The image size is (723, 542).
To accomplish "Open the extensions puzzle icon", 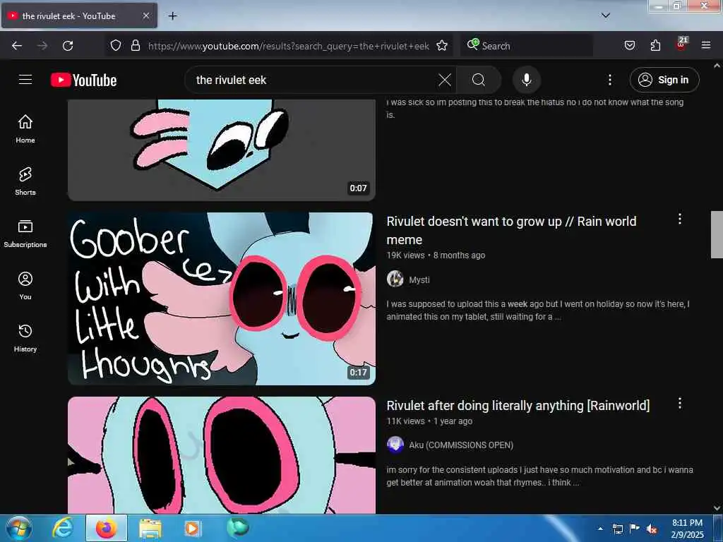I will 655,45.
